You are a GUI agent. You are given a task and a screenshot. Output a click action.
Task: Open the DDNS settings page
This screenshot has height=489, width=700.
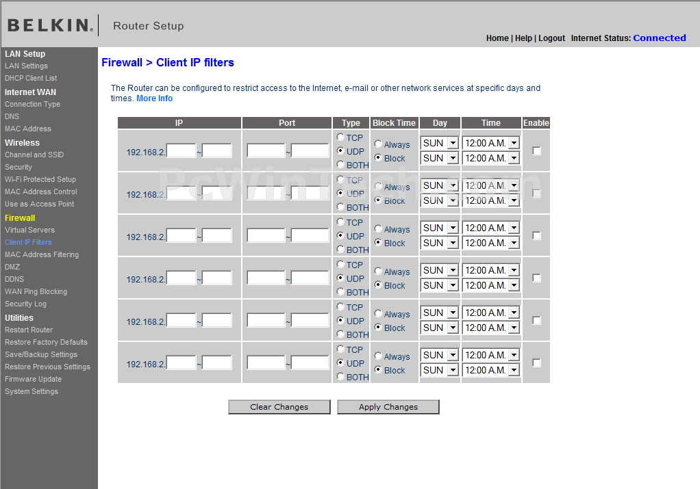14,279
